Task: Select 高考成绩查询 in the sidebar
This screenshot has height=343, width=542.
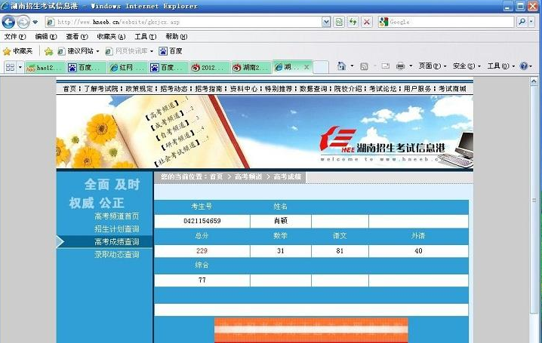Action: click(117, 242)
